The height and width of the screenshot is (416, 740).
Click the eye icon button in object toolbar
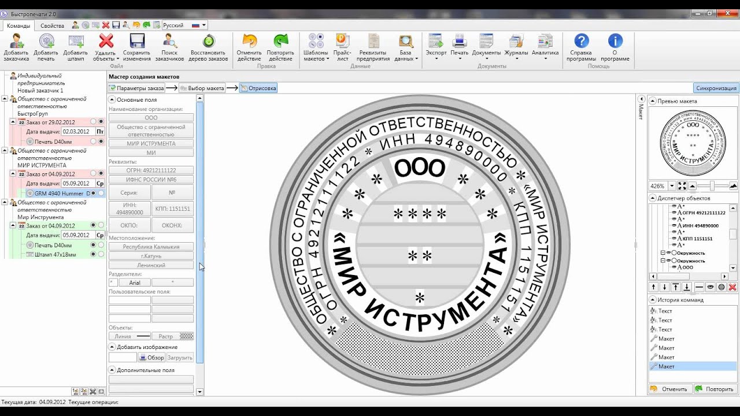point(710,287)
